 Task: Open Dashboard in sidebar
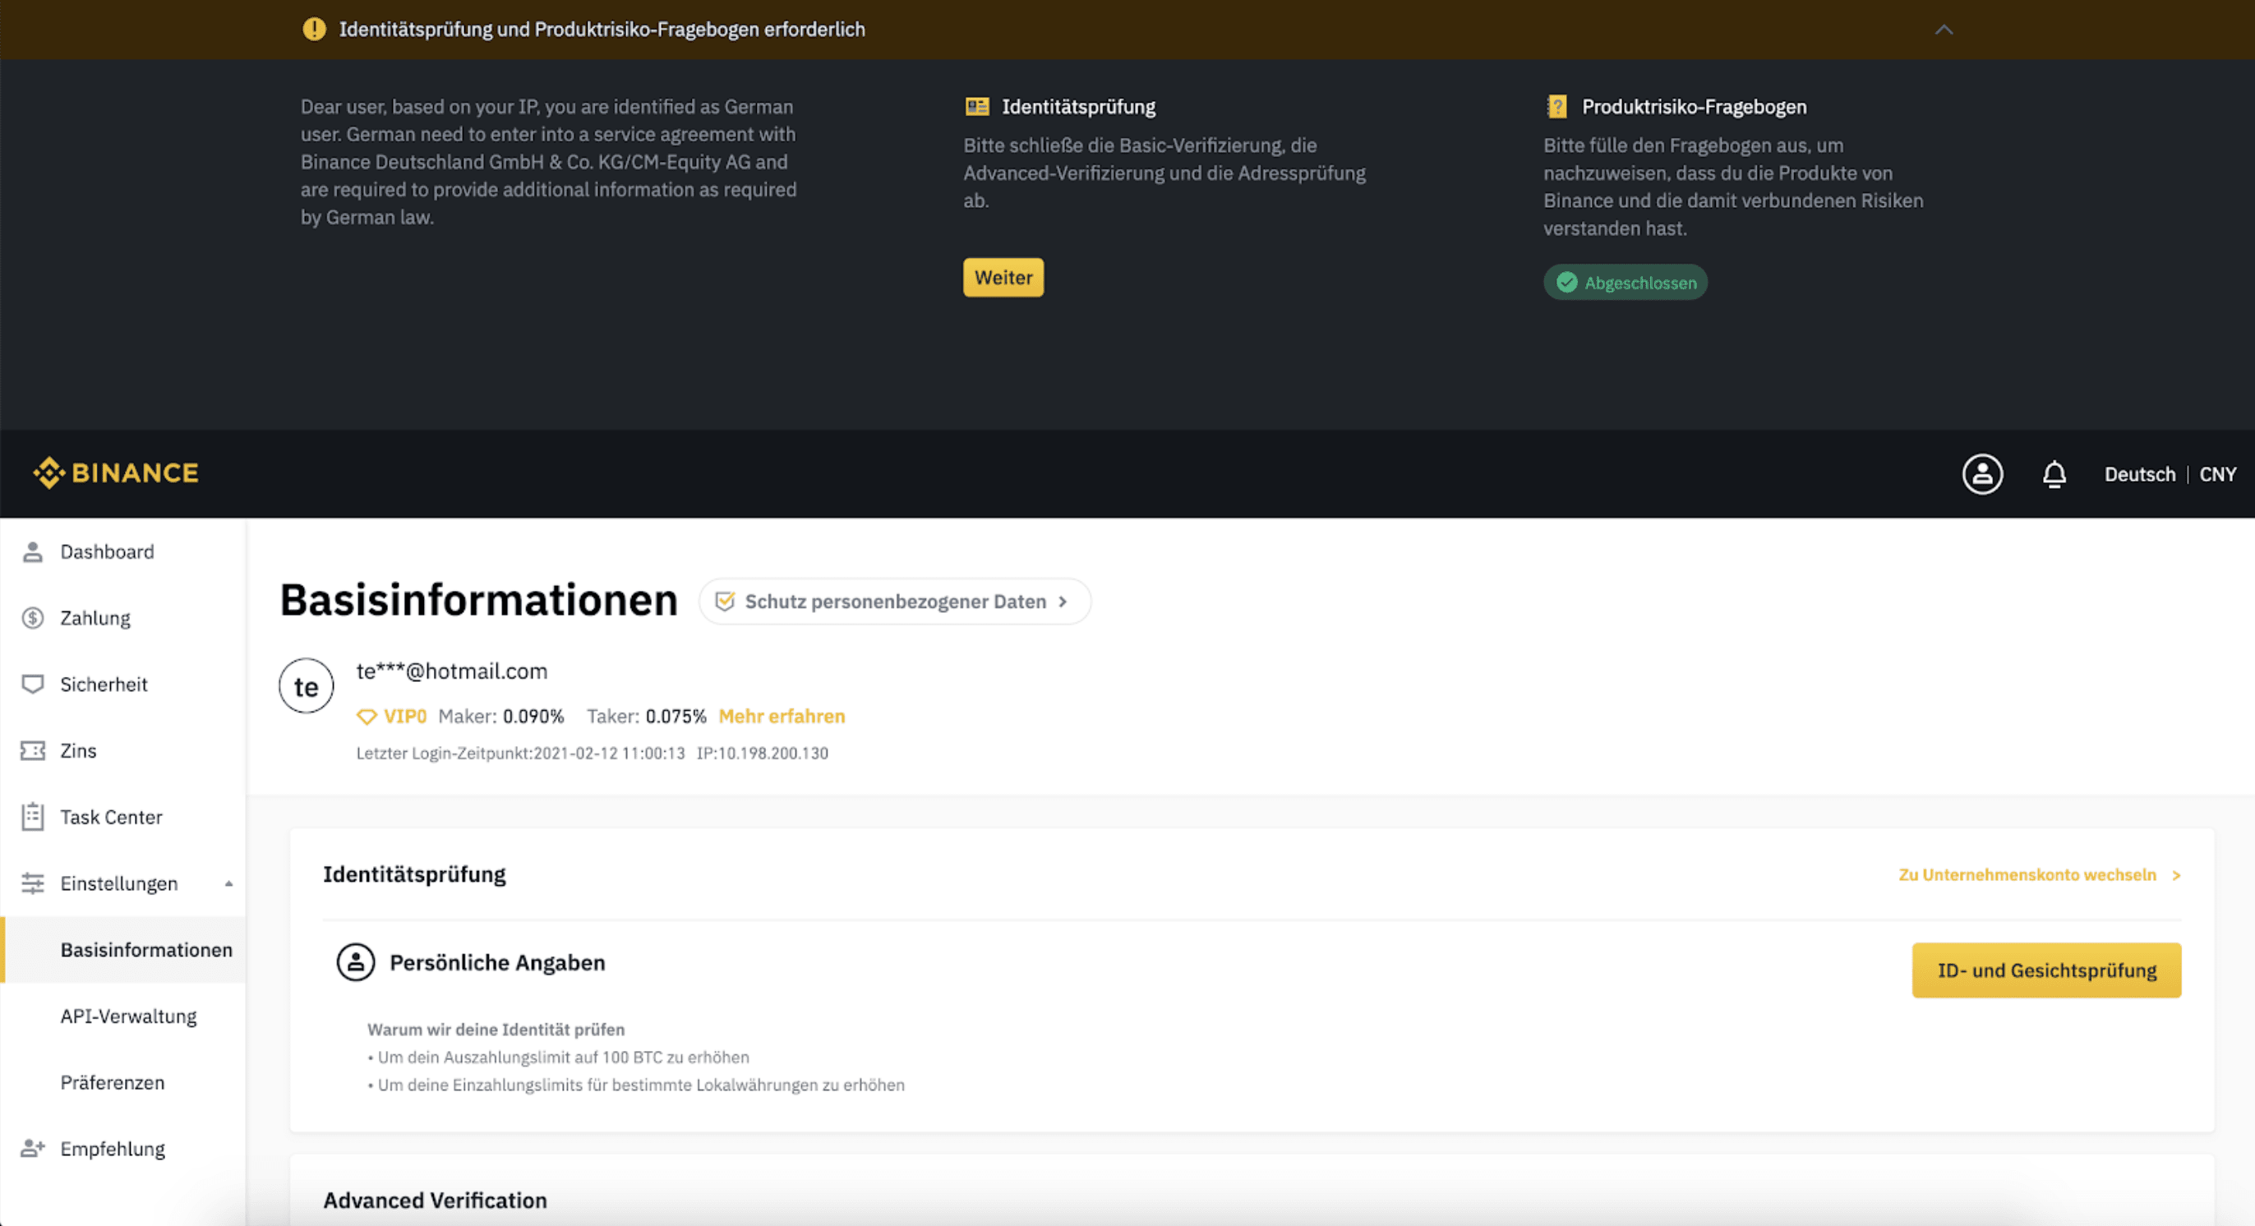pos(122,551)
